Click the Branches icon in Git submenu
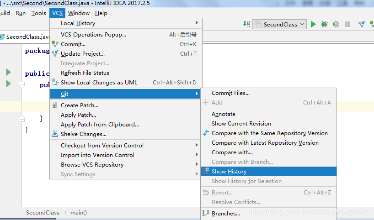The image size is (374, 220). coord(206,213)
